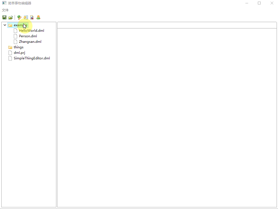Collapse the example folder tree node
Image resolution: width=278 pixels, height=209 pixels.
(x=5, y=25)
